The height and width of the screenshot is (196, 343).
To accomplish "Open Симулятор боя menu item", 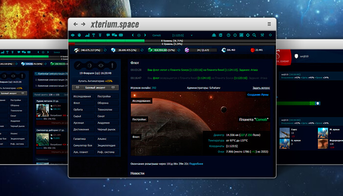I will [x=83, y=145].
